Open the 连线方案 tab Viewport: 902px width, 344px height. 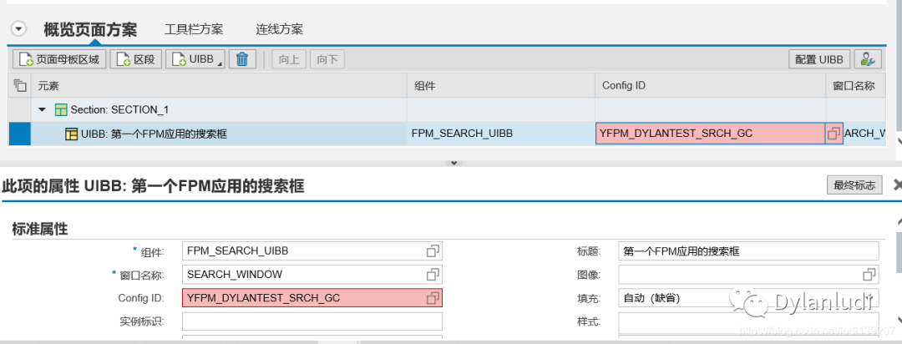click(x=280, y=29)
